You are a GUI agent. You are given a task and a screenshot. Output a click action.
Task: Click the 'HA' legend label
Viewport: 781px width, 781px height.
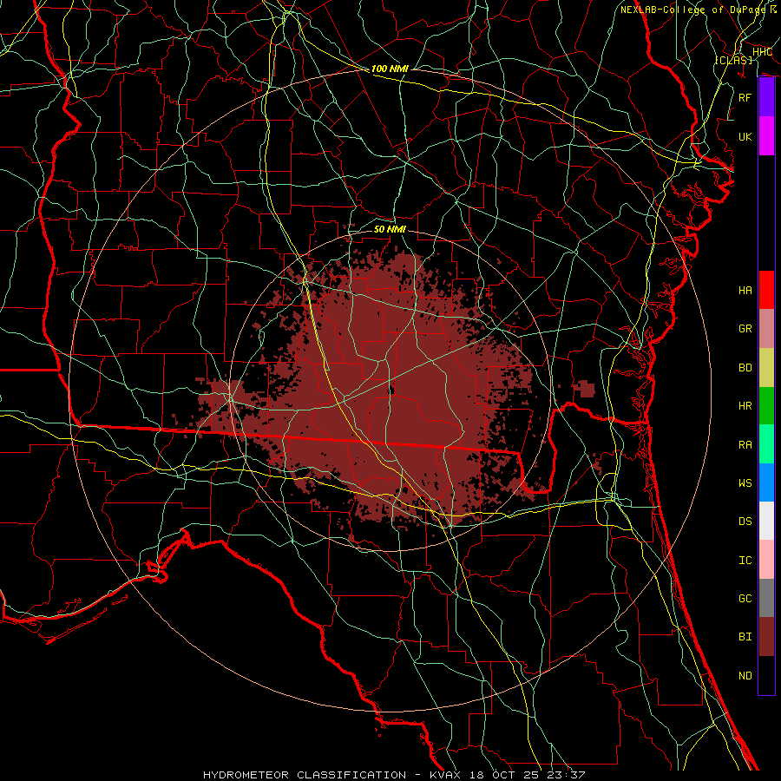click(745, 291)
